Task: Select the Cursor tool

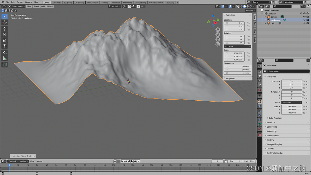Action: [4, 22]
